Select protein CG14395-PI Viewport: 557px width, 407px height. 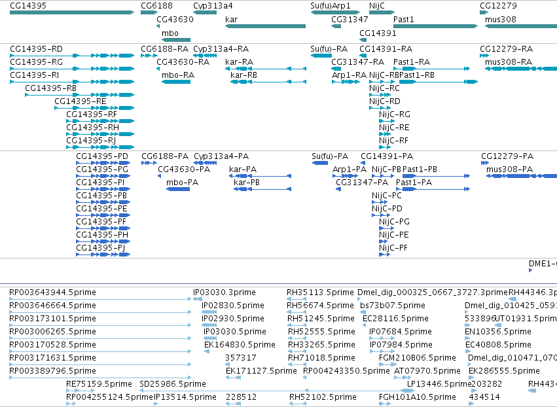pos(103,189)
